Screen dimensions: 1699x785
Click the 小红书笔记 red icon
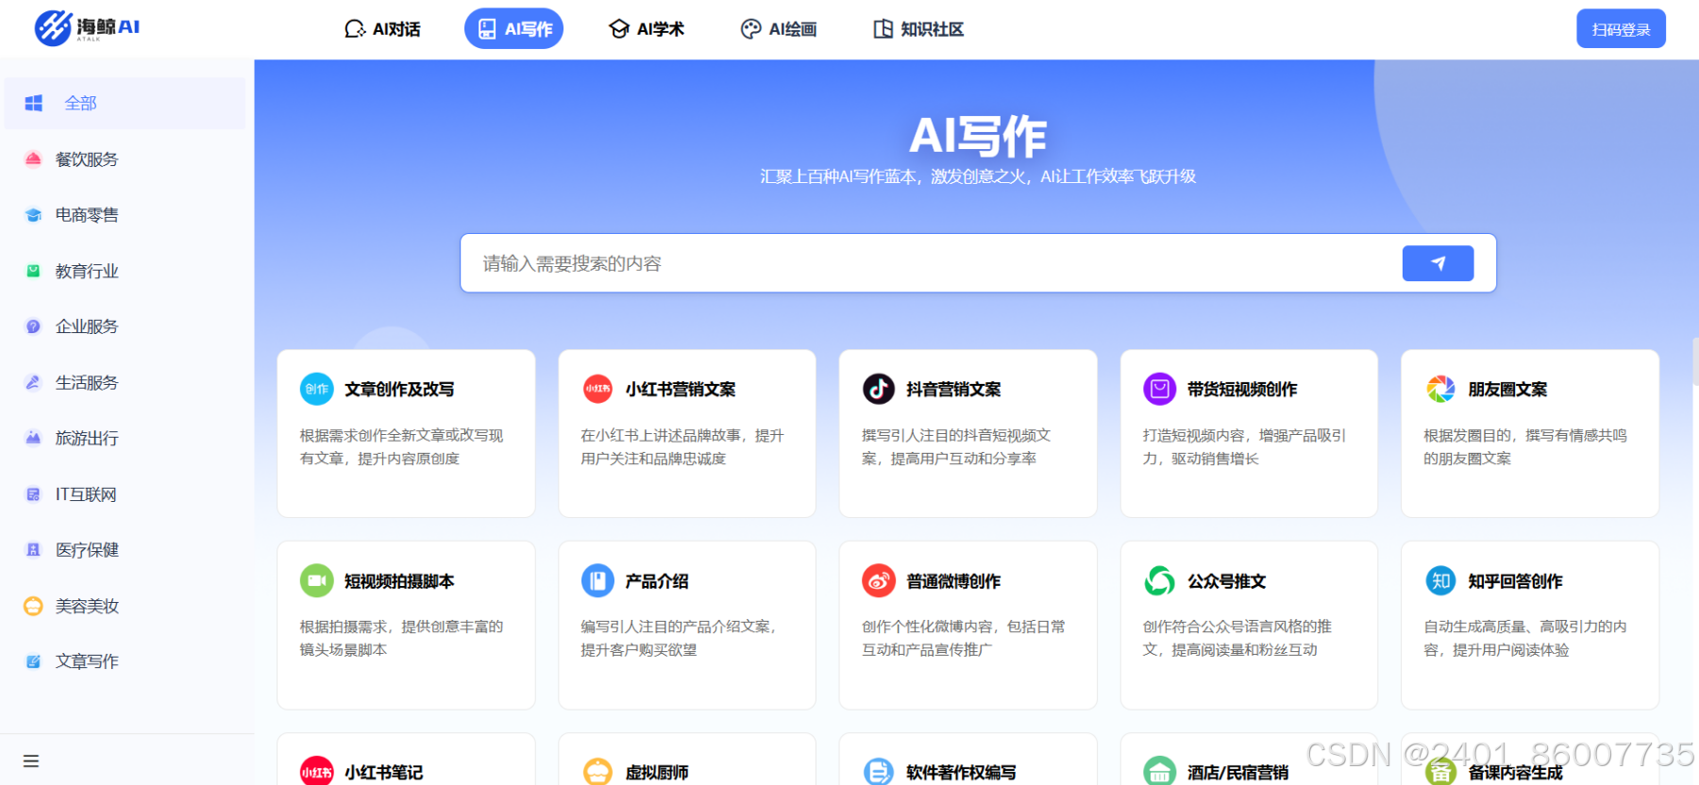coord(316,771)
